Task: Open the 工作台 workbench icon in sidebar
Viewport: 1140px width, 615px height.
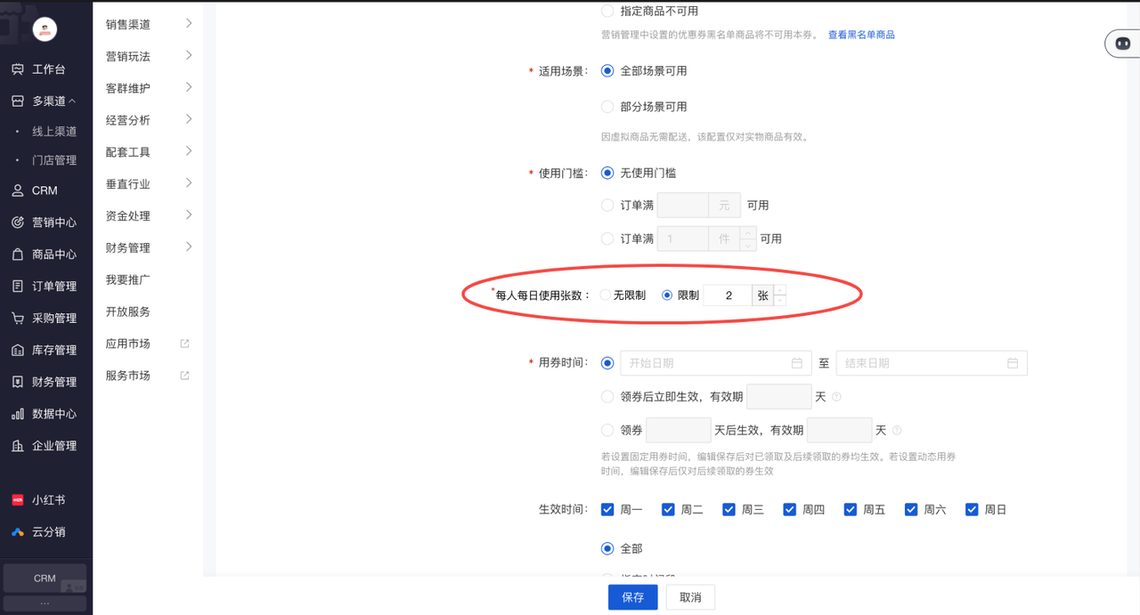Action: click(x=18, y=69)
